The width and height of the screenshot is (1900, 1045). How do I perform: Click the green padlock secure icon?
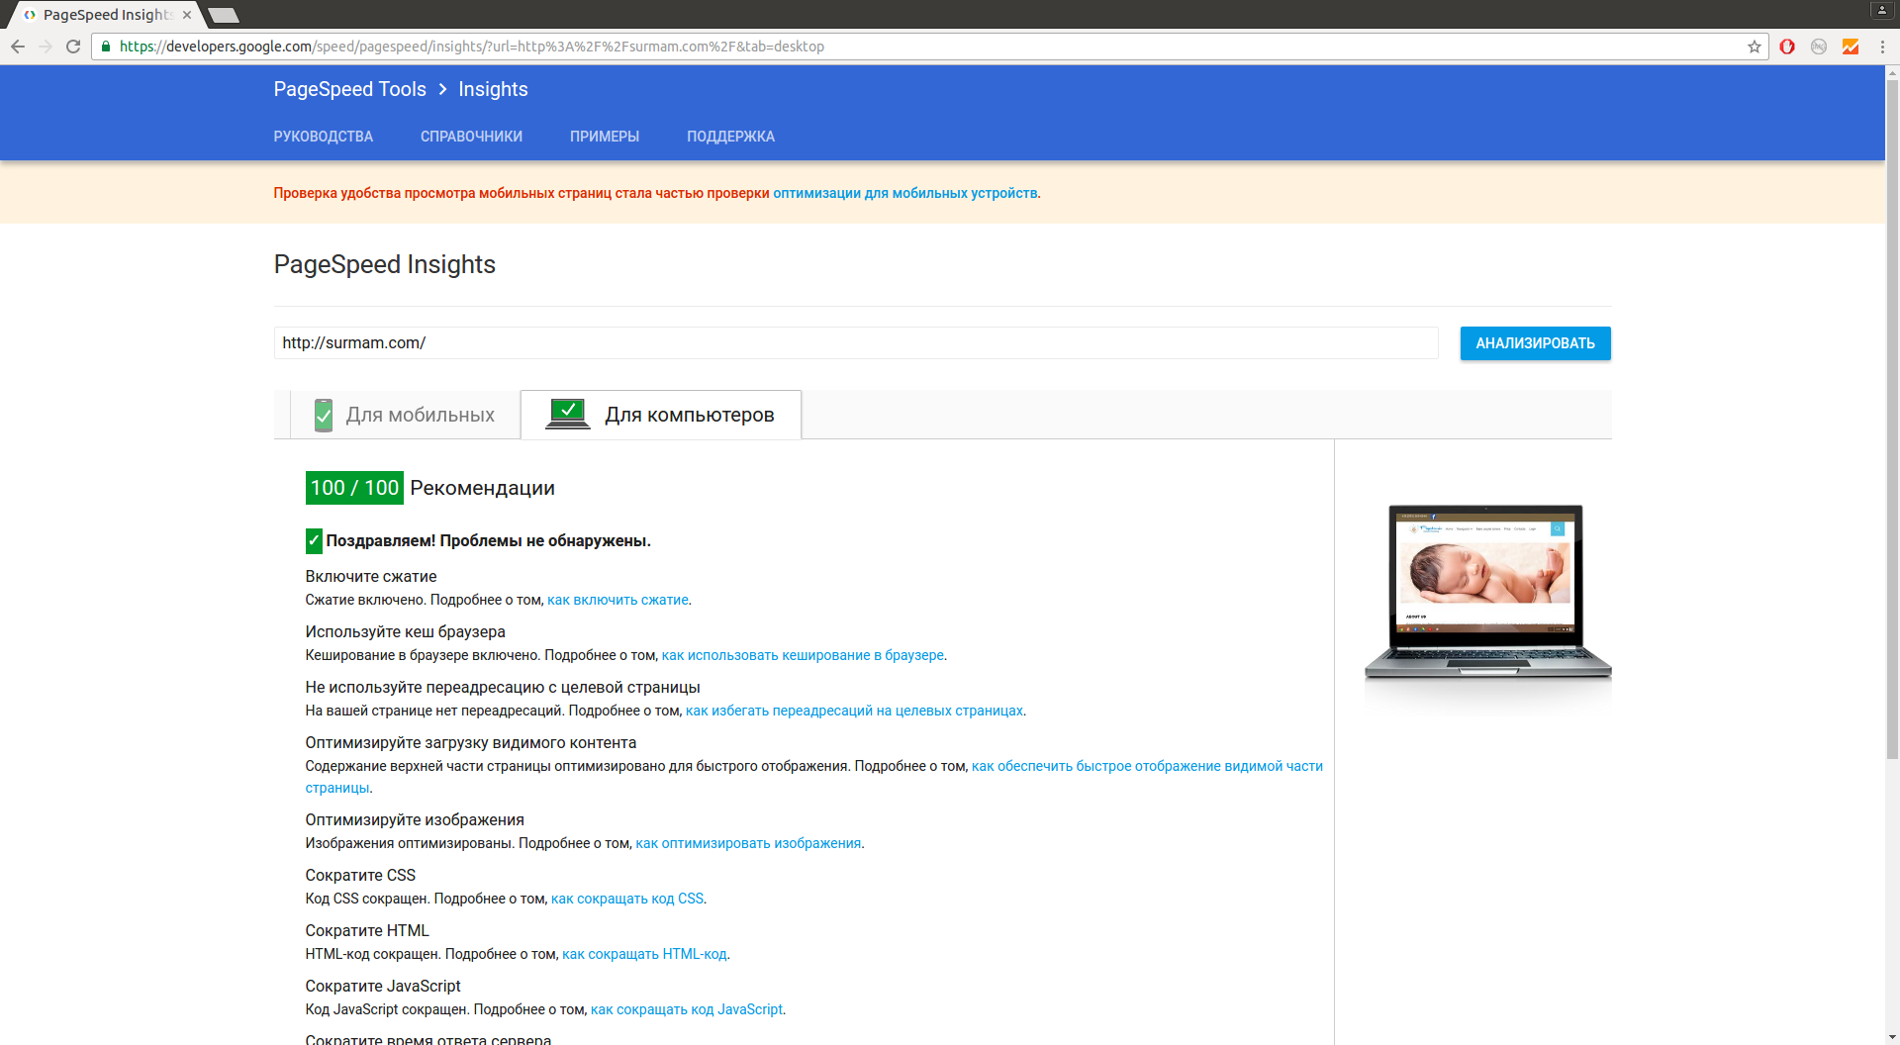[106, 47]
